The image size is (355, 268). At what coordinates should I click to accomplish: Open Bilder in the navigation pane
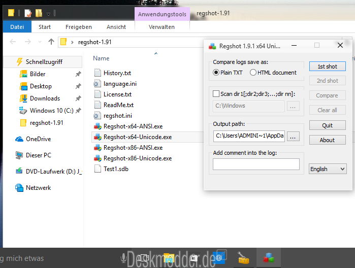tap(38, 74)
